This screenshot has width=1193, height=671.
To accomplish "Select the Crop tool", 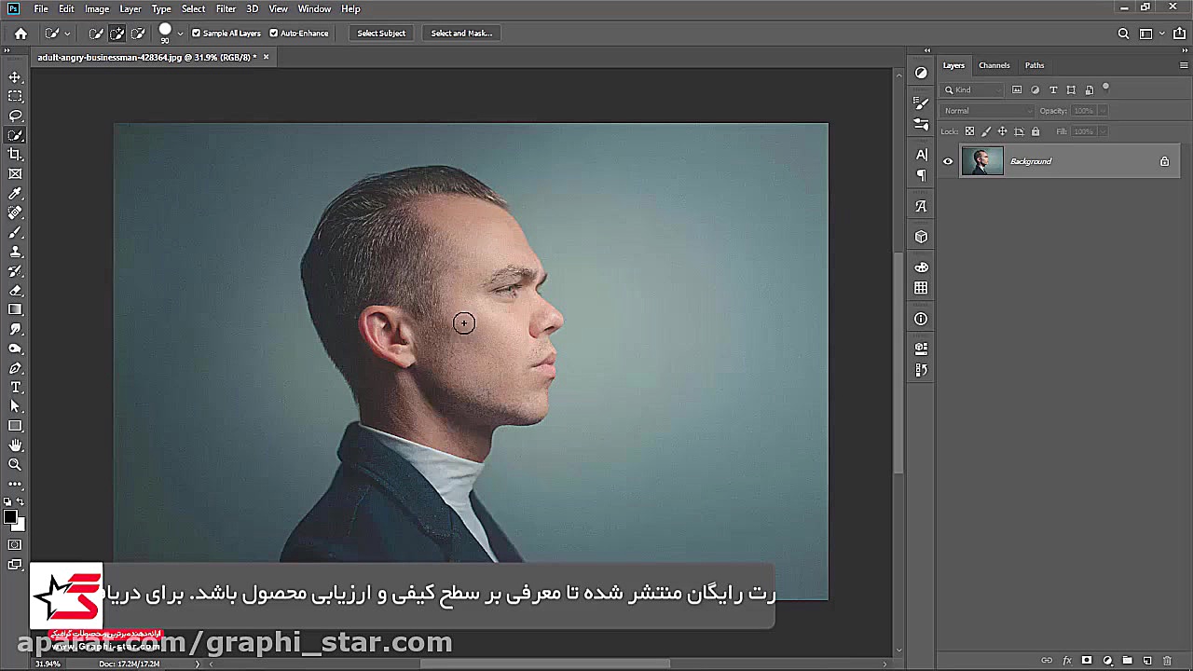I will point(15,155).
